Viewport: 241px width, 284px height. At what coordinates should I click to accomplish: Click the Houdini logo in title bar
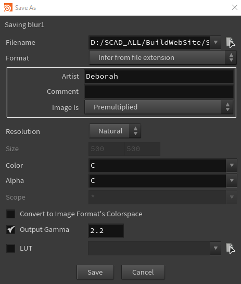click(x=8, y=8)
